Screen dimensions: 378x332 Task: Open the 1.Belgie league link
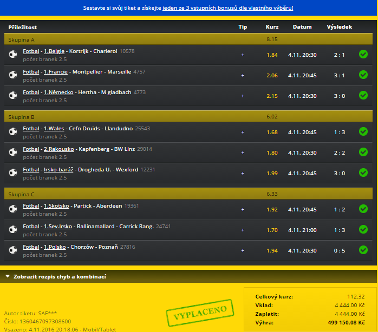[x=54, y=51]
